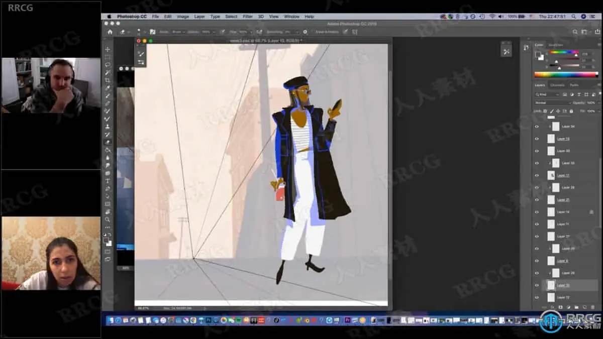Open the Normal blend mode dropdown

point(553,102)
